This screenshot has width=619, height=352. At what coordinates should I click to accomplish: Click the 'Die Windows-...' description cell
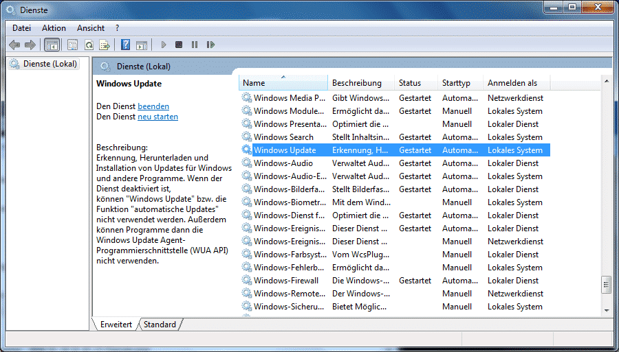360,281
